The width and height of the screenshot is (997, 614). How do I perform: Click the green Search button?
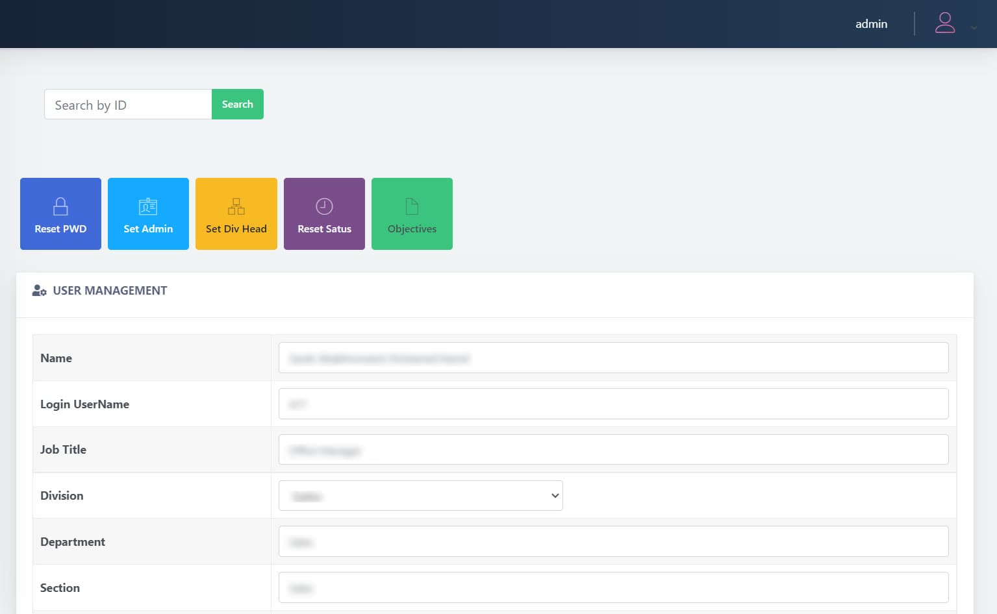238,104
